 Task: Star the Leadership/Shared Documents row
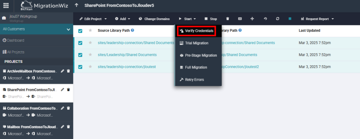tap(90, 55)
